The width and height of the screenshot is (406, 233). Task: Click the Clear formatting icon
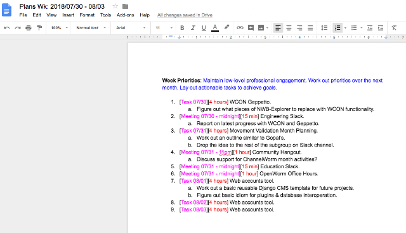tap(394, 28)
